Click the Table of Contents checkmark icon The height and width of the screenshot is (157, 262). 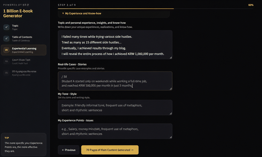point(6,39)
